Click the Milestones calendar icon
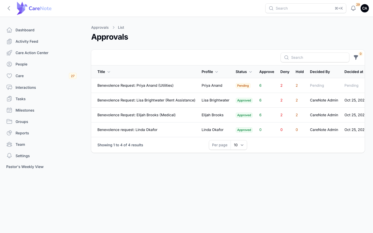The height and width of the screenshot is (233, 373). (9, 110)
